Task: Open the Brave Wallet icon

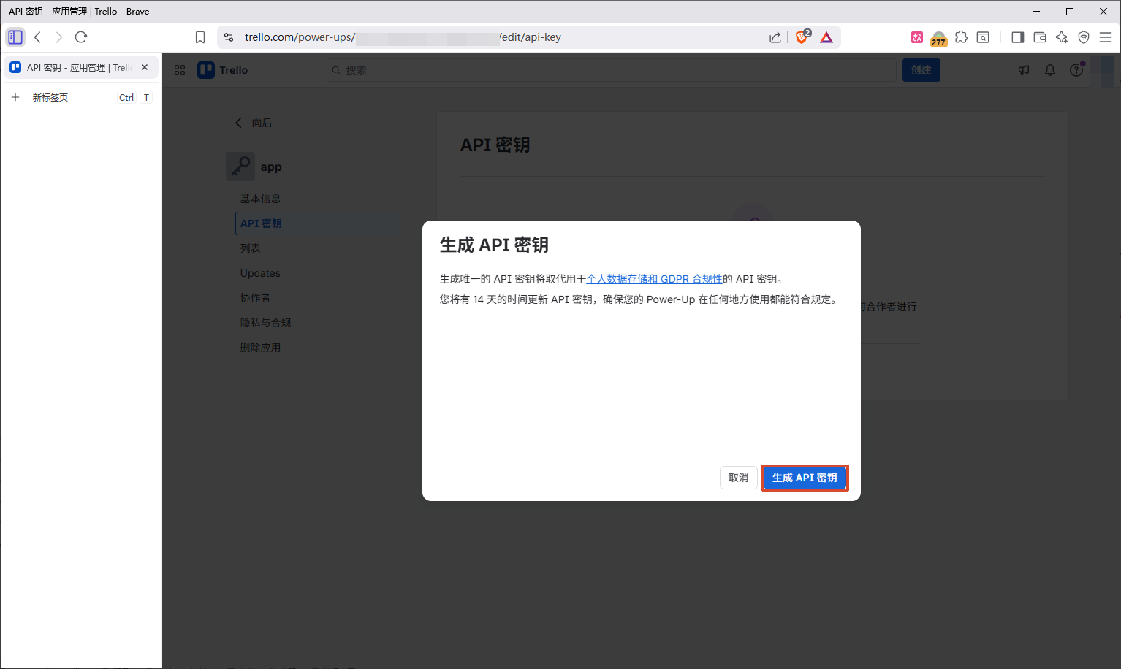Action: click(1040, 37)
